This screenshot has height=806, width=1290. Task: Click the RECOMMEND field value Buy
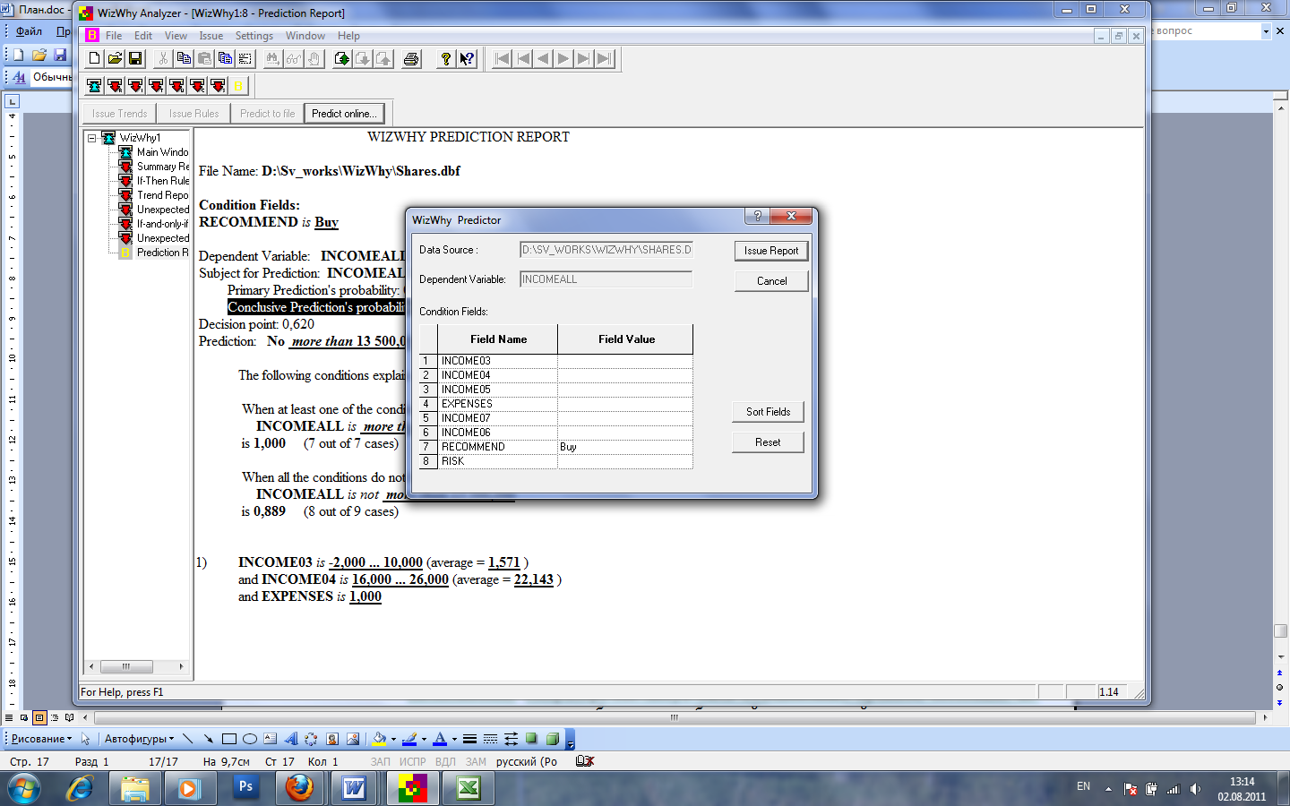coord(625,447)
